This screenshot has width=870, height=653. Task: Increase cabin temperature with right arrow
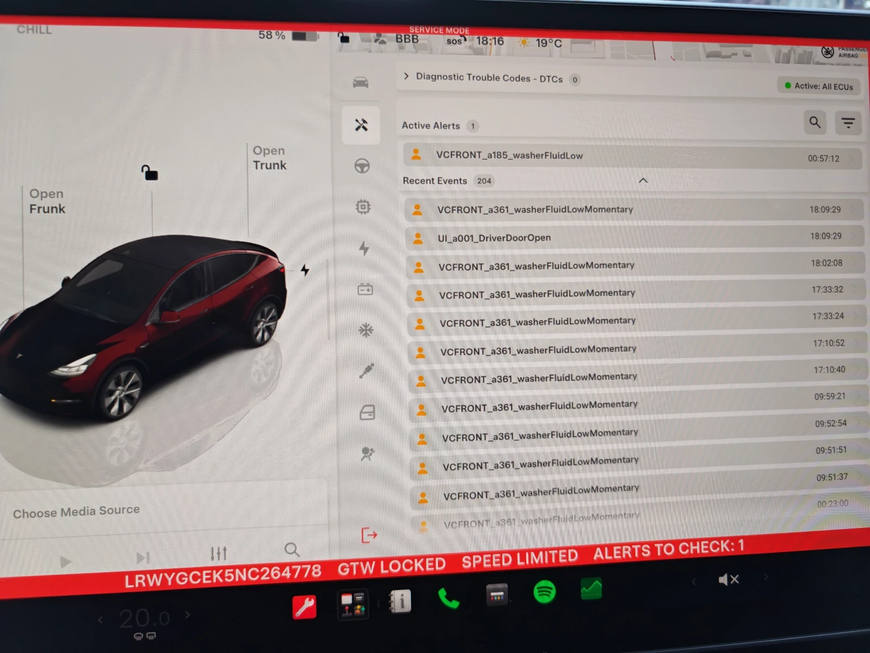point(188,615)
